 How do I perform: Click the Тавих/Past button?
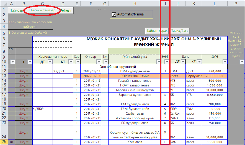point(180,31)
